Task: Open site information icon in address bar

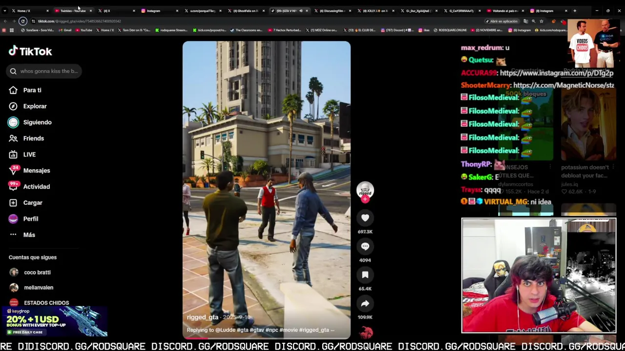Action: [33, 21]
